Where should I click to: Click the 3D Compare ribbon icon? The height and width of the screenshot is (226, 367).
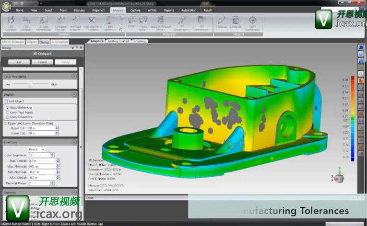click(12, 23)
